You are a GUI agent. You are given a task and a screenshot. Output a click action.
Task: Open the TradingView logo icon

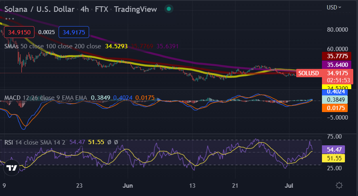(11, 168)
